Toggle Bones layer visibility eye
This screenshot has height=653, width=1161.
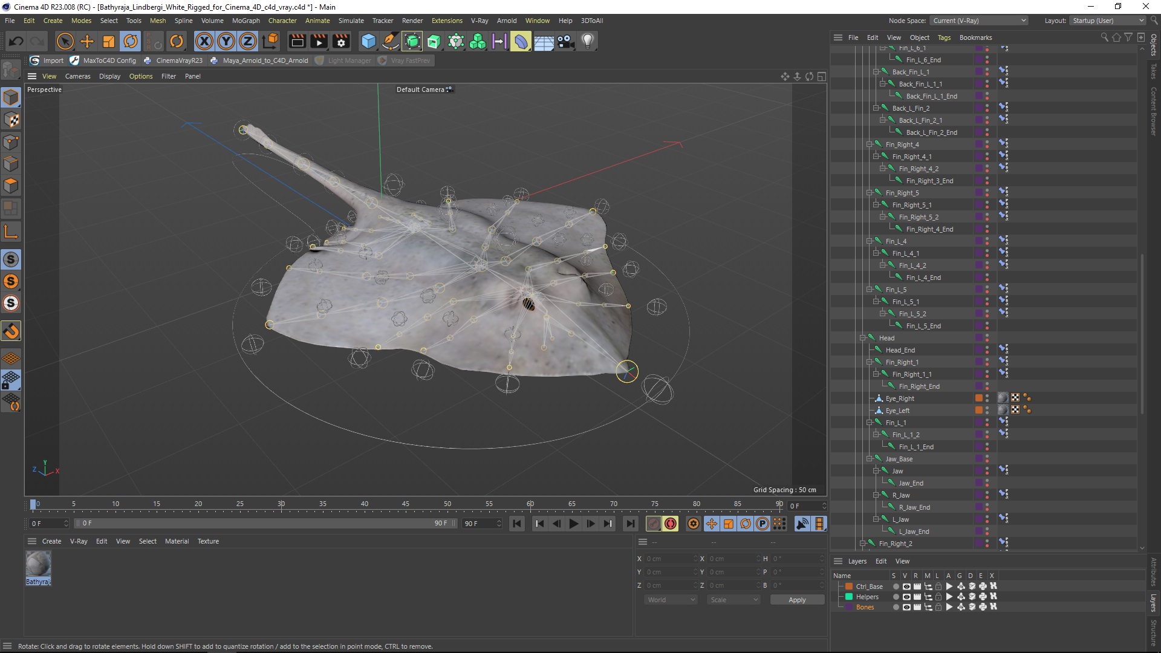click(x=906, y=607)
